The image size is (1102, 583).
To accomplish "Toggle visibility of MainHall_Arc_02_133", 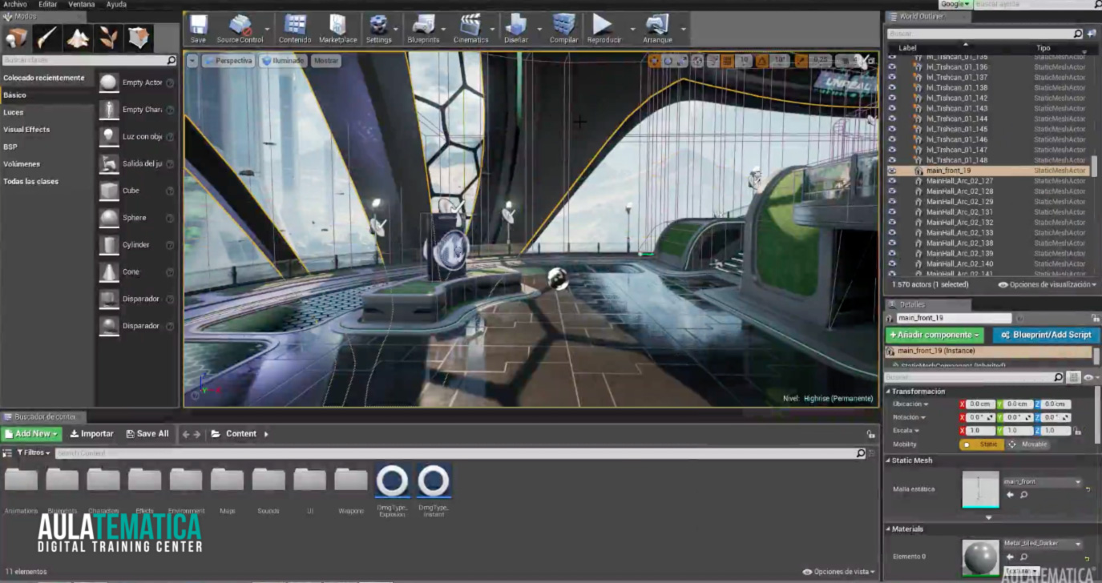I will [892, 233].
